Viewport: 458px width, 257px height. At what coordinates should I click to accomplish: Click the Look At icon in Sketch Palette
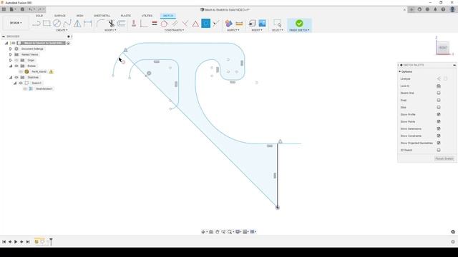click(x=439, y=86)
